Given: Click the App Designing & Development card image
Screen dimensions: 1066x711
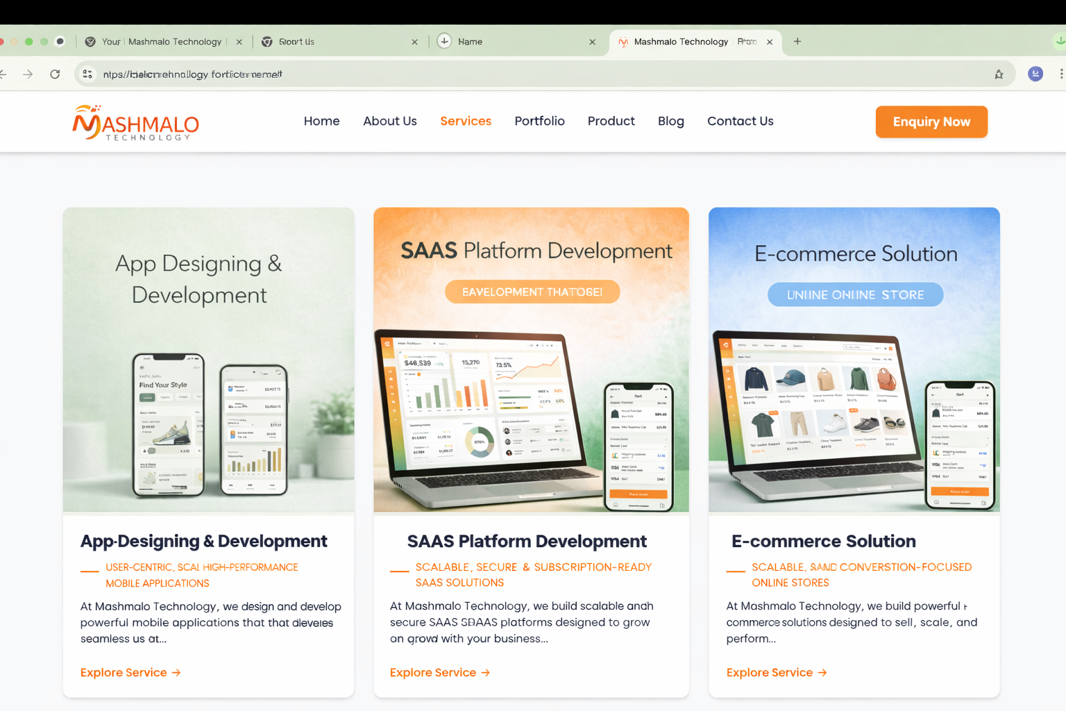Looking at the screenshot, I should coord(208,359).
